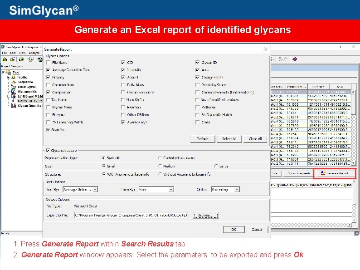360x270 pixels.
Task: Open the Analyze menu
Action: pos(34,53)
